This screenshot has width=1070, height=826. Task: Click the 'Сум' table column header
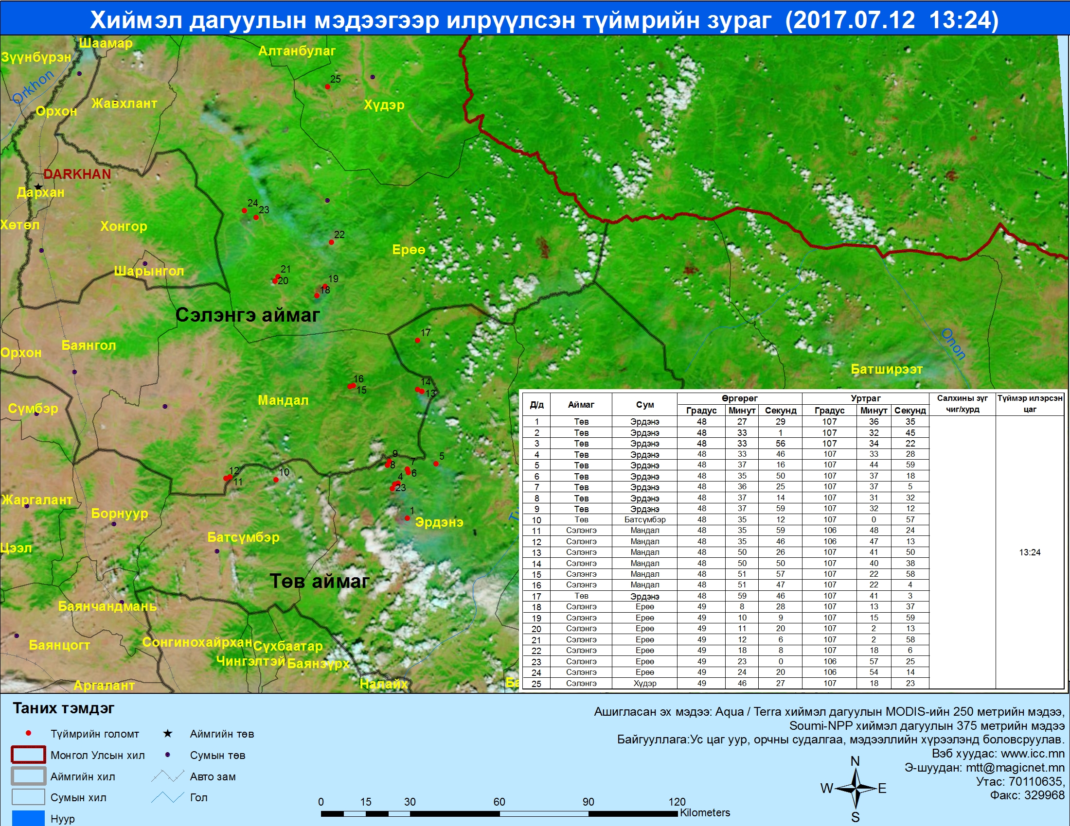(645, 404)
